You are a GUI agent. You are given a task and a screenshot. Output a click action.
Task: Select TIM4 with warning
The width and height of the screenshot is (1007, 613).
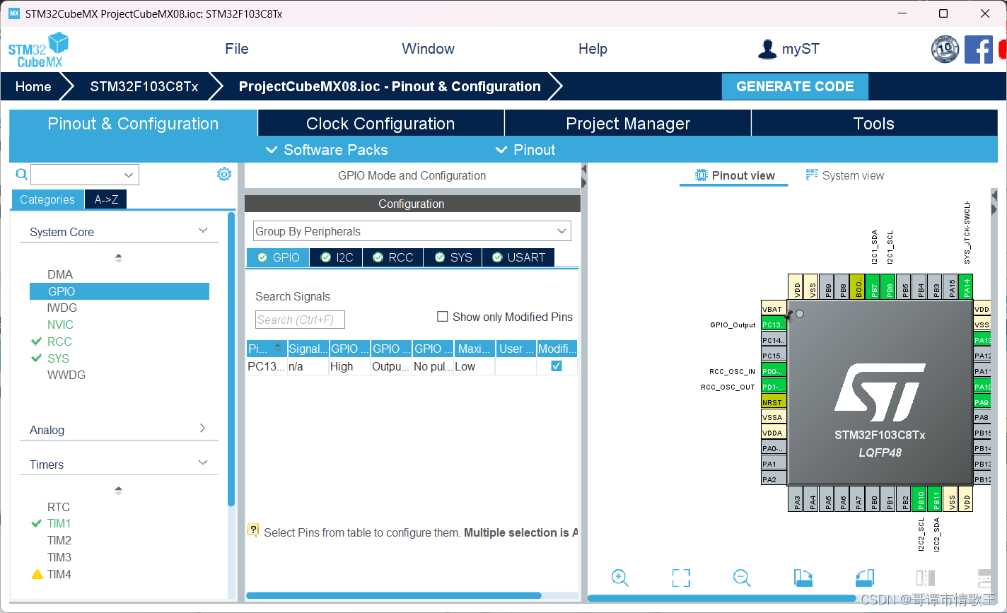pos(59,574)
